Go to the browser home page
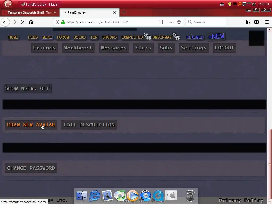 pyautogui.click(x=31, y=22)
